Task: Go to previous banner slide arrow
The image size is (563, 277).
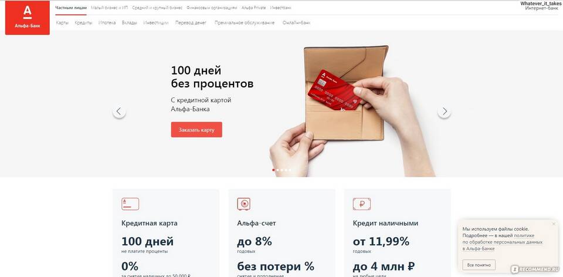Action: pos(119,112)
